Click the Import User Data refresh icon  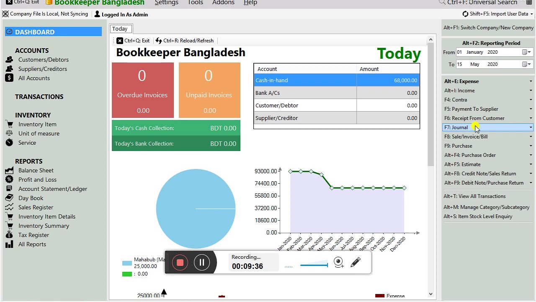point(465,14)
